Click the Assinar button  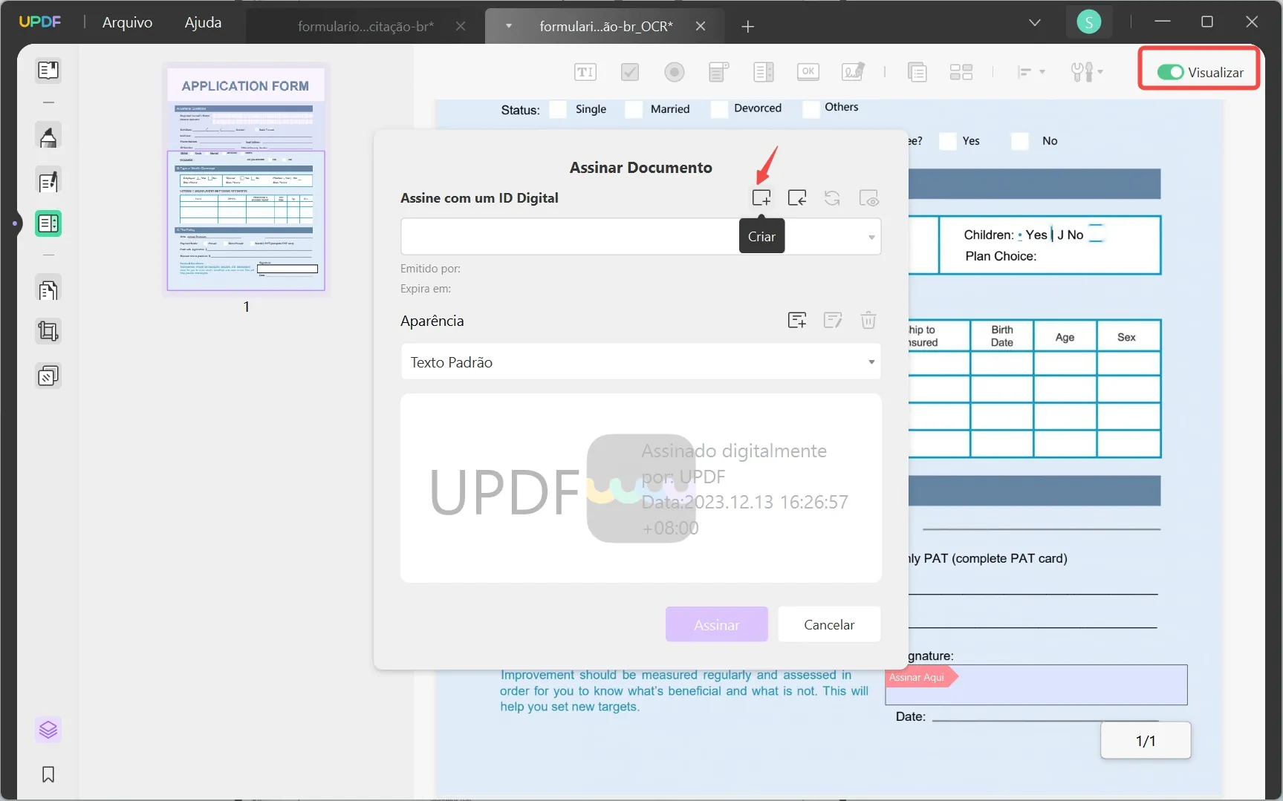[717, 625]
